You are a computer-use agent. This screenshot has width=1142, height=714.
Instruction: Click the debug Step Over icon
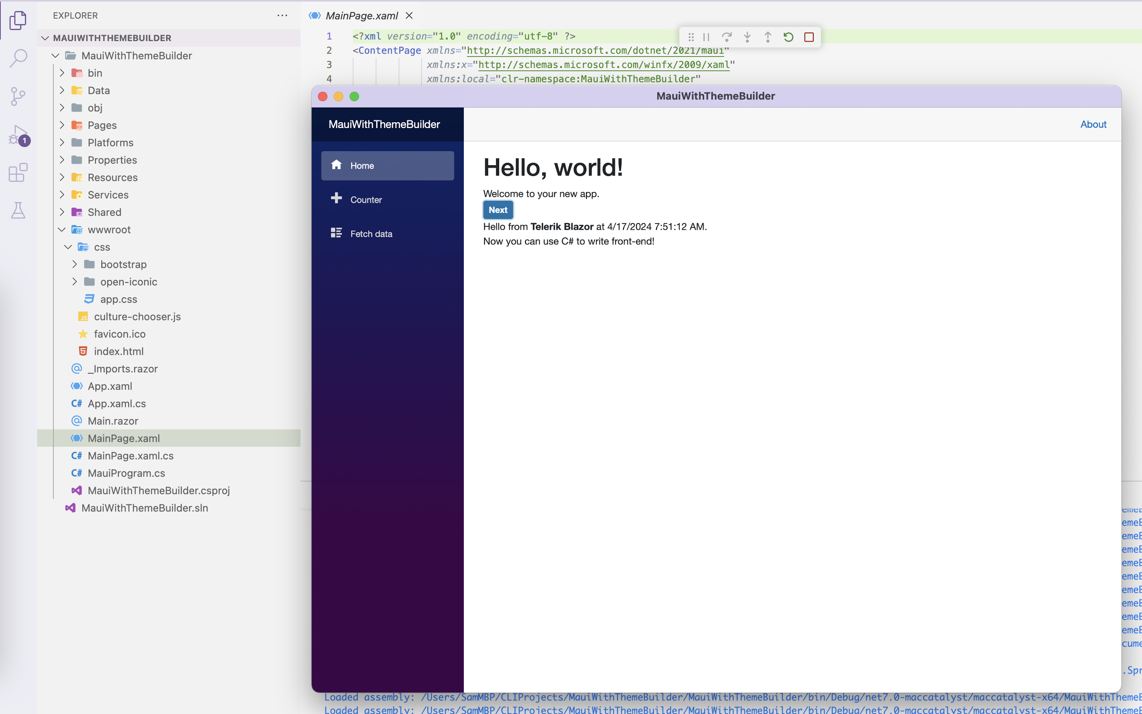[727, 37]
